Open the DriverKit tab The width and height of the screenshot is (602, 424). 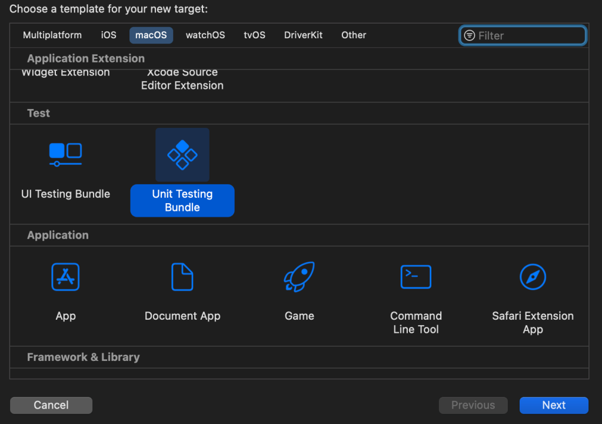[x=303, y=35]
